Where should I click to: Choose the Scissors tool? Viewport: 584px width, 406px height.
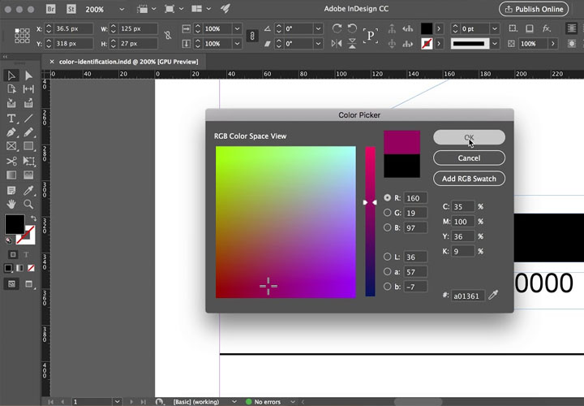11,161
